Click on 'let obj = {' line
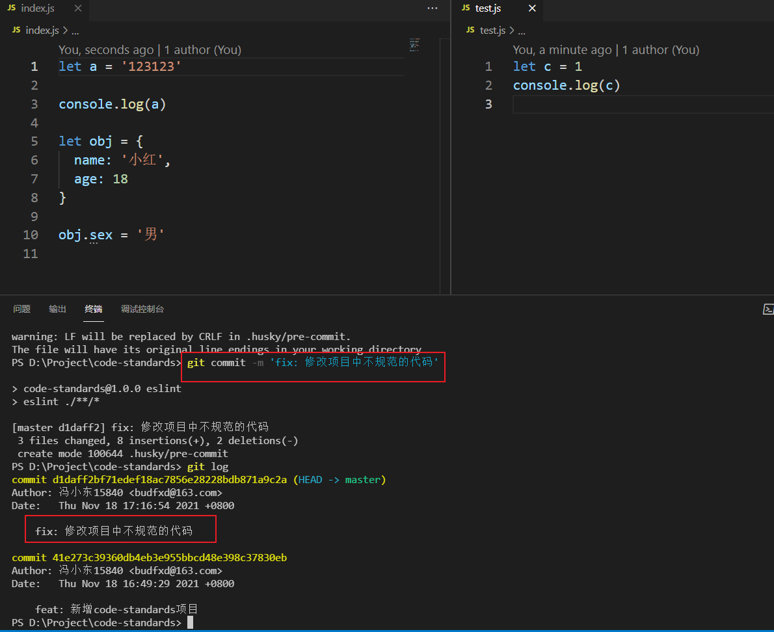 [x=101, y=142]
